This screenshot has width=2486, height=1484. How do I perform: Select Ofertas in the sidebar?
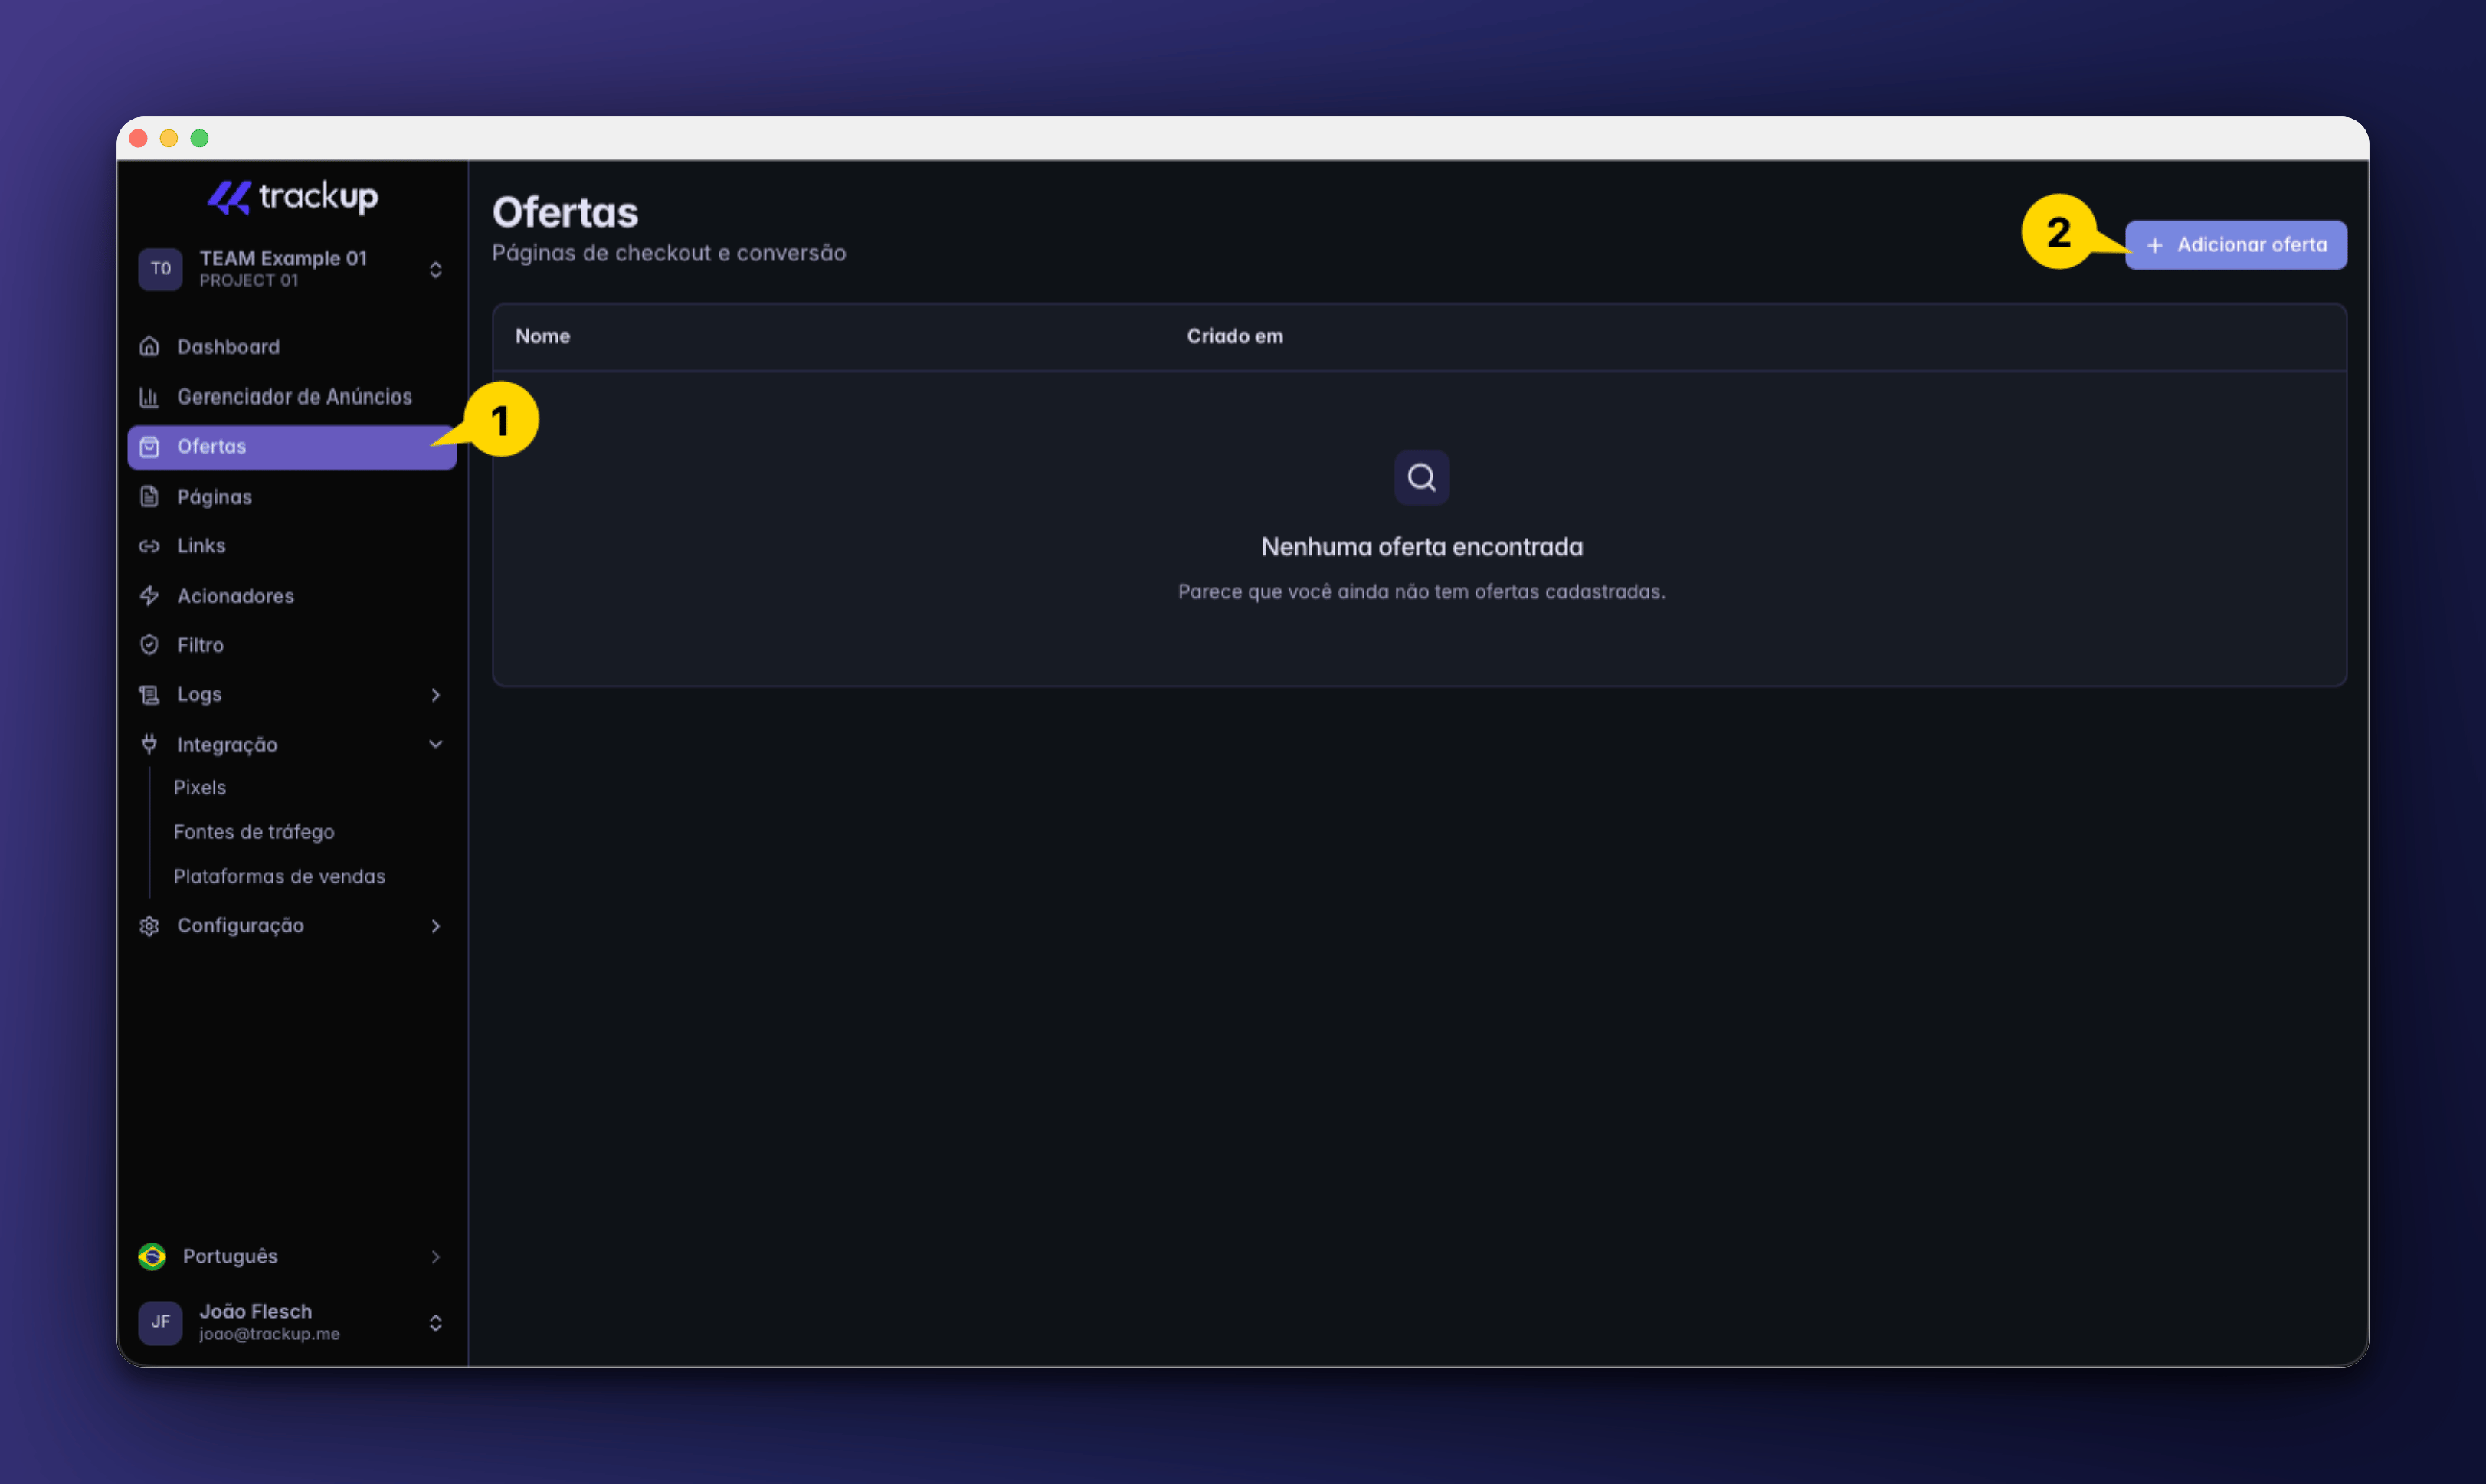292,447
